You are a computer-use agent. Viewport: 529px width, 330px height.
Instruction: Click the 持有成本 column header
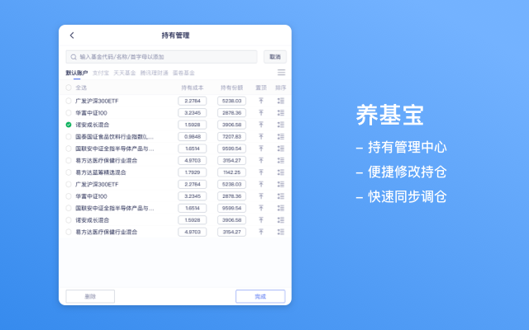click(x=193, y=87)
